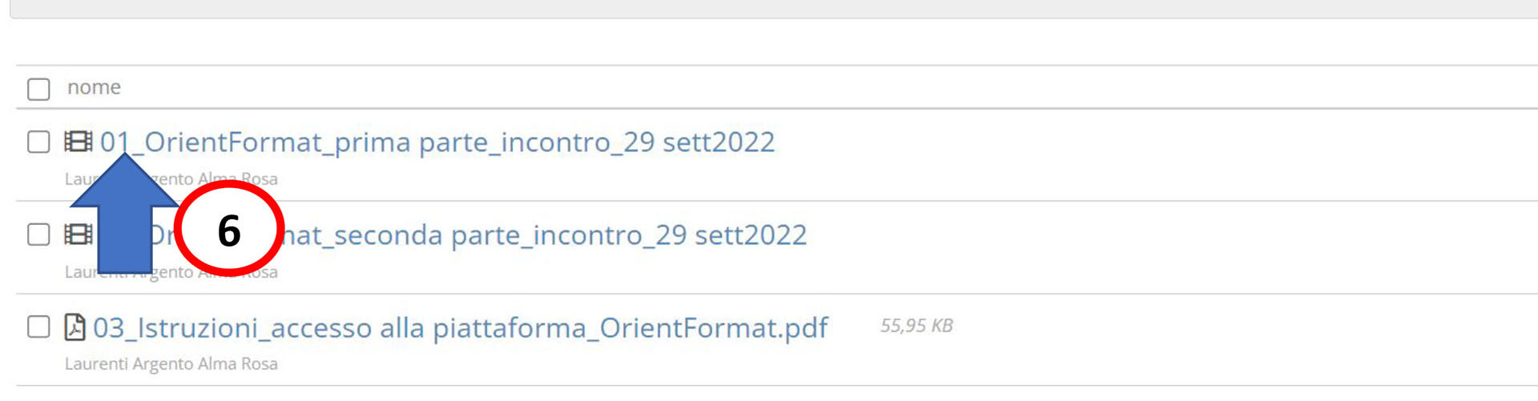The image size is (1538, 401).
Task: Click empty header row space right of nome
Action: [x=801, y=87]
